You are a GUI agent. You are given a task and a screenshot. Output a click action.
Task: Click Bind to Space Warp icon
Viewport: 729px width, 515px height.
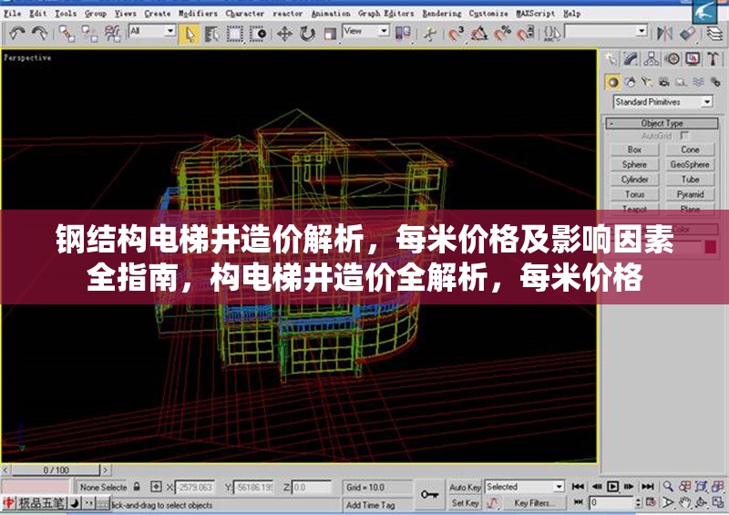point(112,34)
